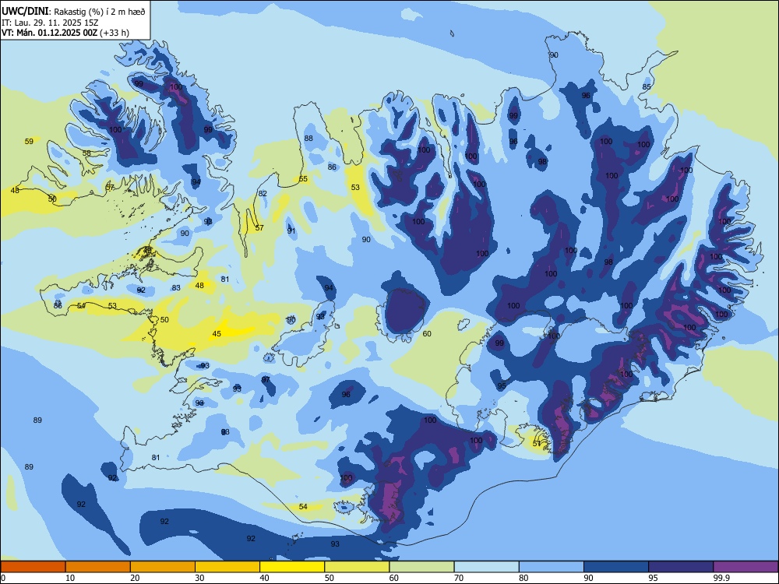Click the '10' legend tick label
Viewport: 779px width, 584px height.
(x=70, y=578)
